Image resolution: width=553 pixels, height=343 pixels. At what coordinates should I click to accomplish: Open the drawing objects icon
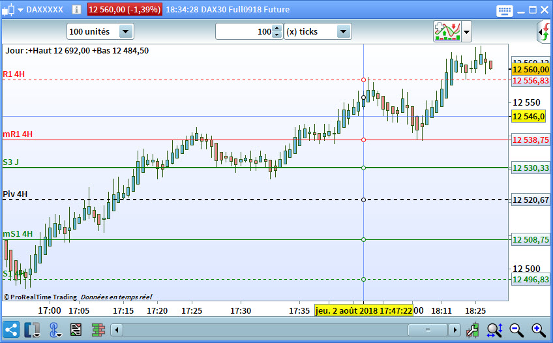[x=76, y=330]
